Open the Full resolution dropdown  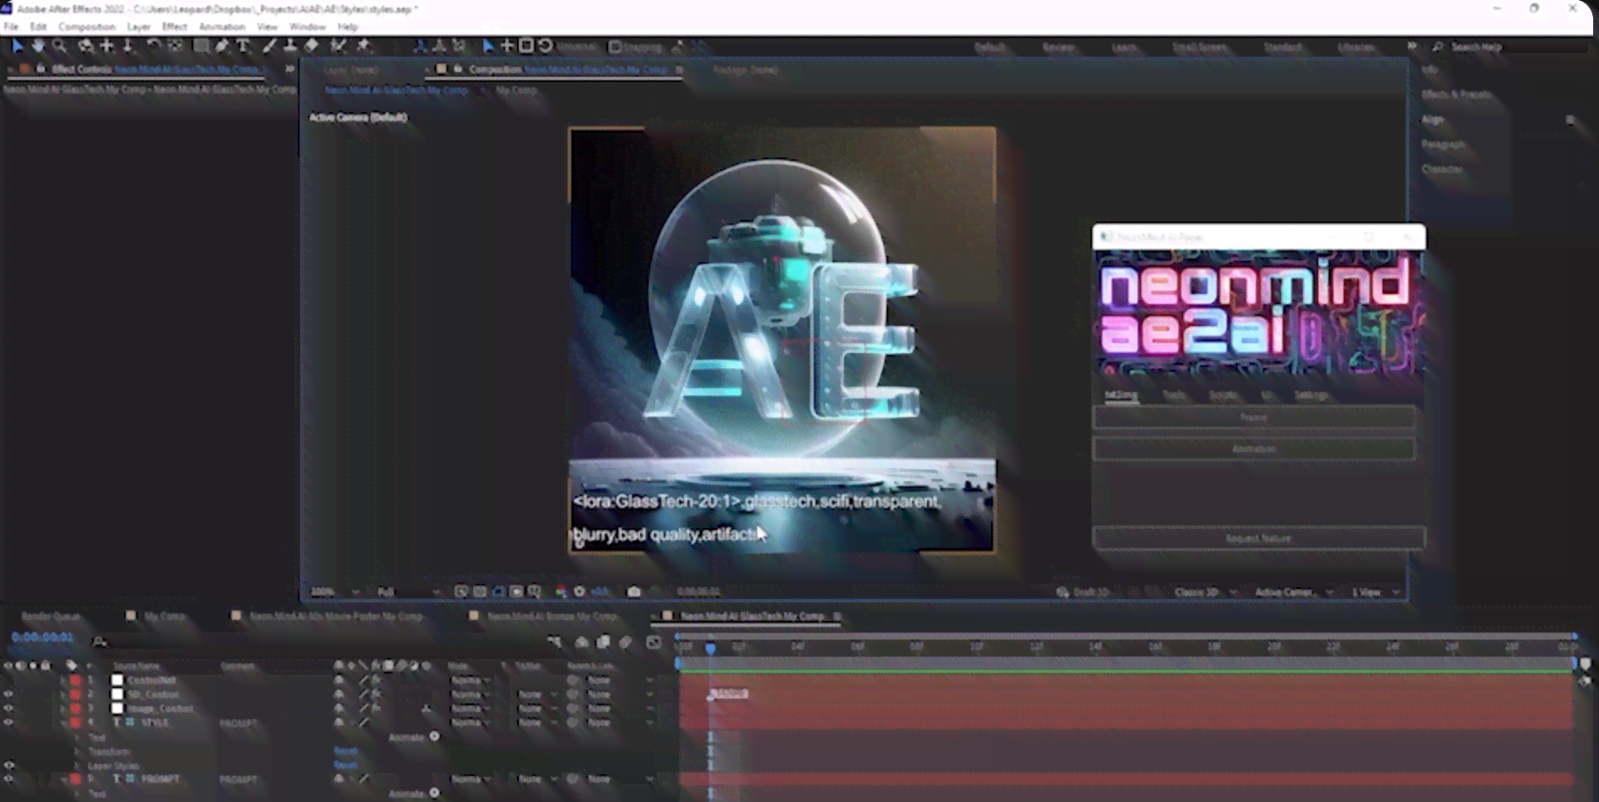point(409,592)
